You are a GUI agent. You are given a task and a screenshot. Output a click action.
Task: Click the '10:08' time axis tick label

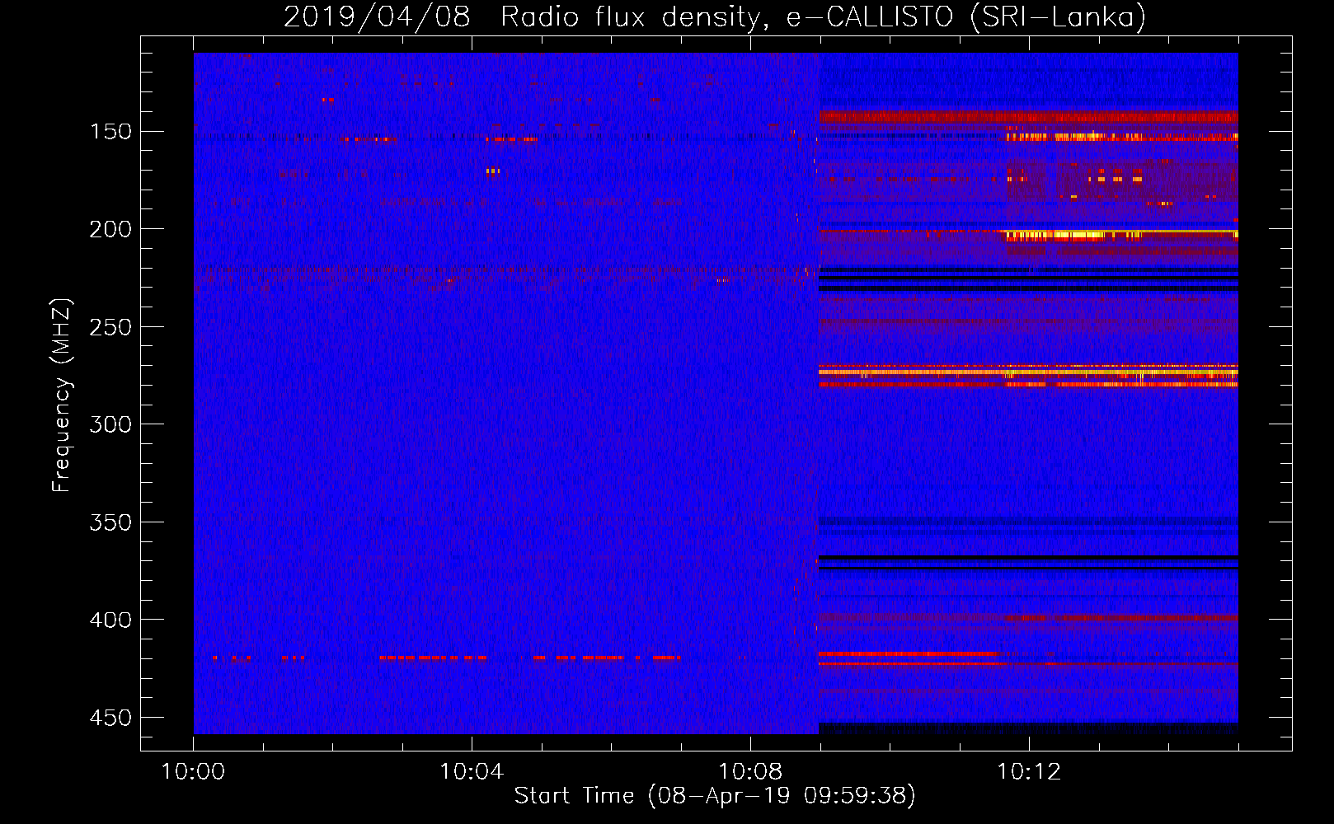click(x=750, y=772)
